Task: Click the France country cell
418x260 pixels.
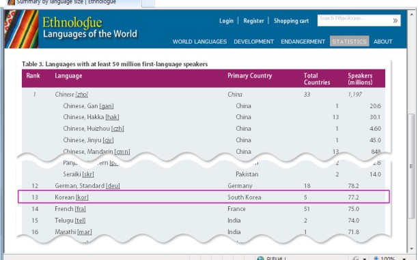Action: click(236, 209)
